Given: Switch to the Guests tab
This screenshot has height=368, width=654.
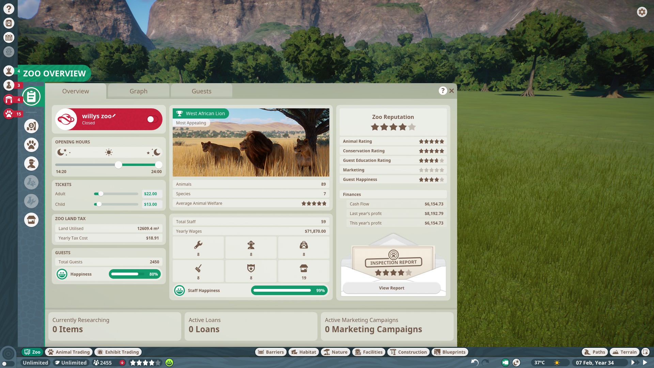Looking at the screenshot, I should click(202, 91).
